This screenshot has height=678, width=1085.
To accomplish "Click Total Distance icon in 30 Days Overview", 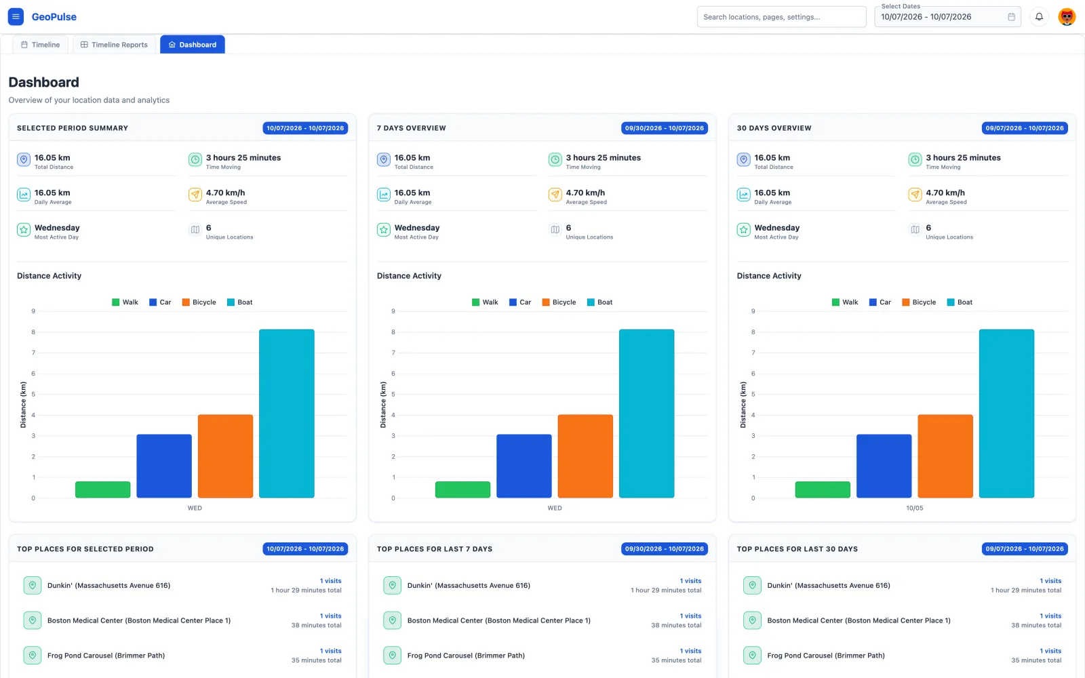I will [x=744, y=160].
